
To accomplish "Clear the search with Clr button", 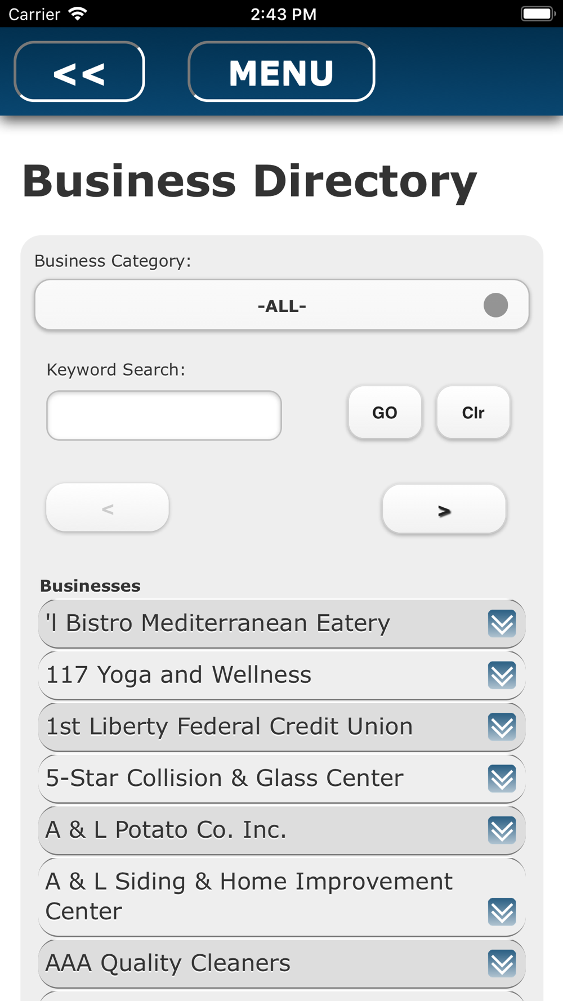I will point(473,413).
